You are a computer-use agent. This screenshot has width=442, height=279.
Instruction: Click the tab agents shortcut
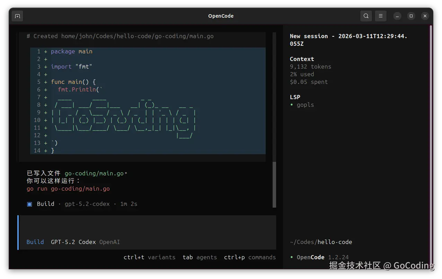[200, 257]
